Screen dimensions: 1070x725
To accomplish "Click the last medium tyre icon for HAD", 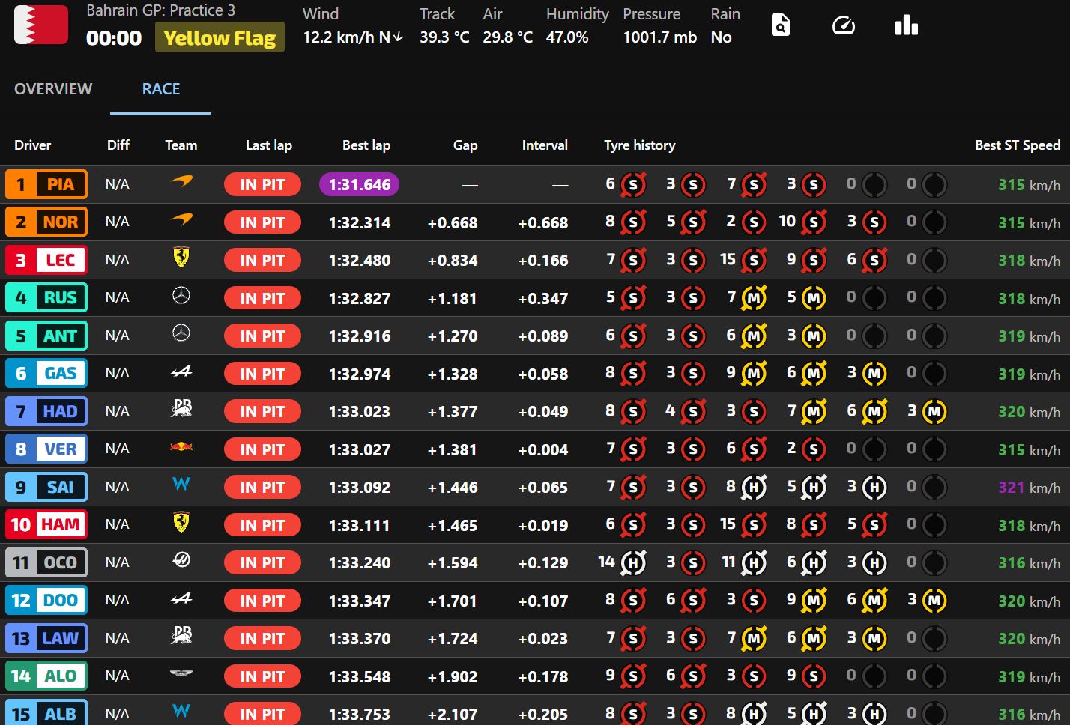I will coord(934,412).
